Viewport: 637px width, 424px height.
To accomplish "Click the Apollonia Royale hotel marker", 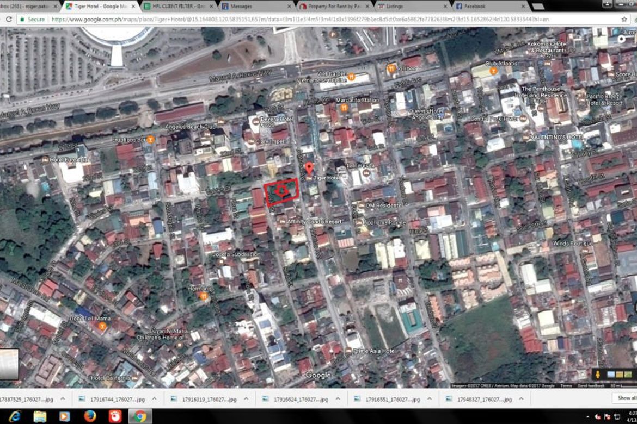I will [x=359, y=222].
